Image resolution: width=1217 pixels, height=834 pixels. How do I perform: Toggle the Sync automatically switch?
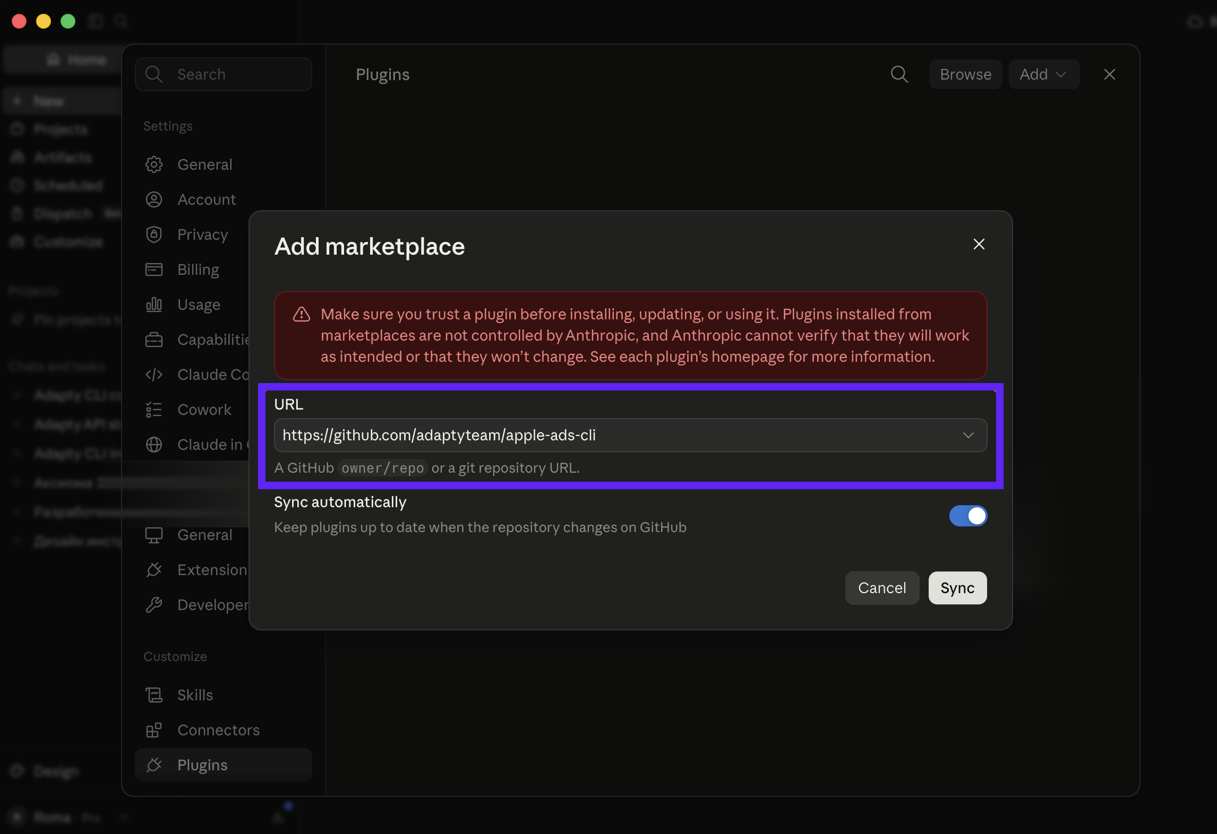(968, 516)
